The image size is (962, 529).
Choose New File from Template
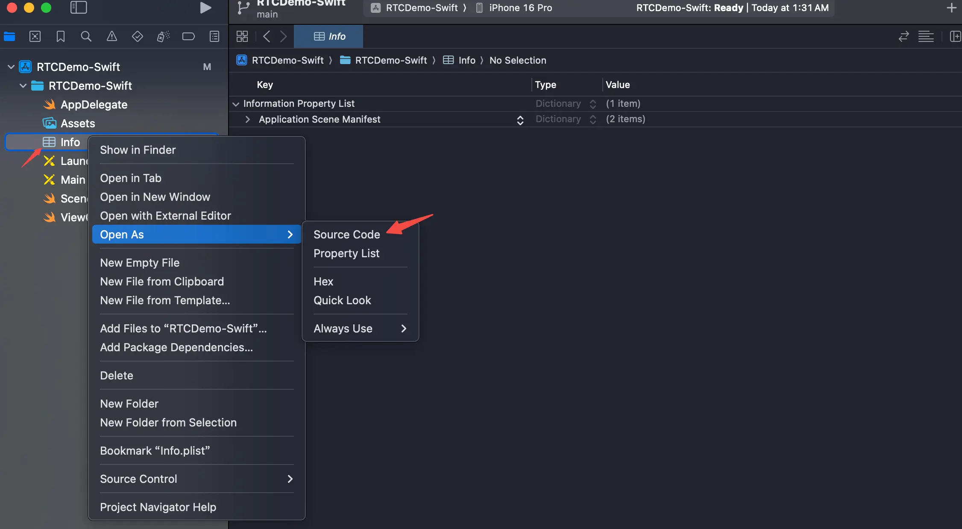(x=197, y=300)
